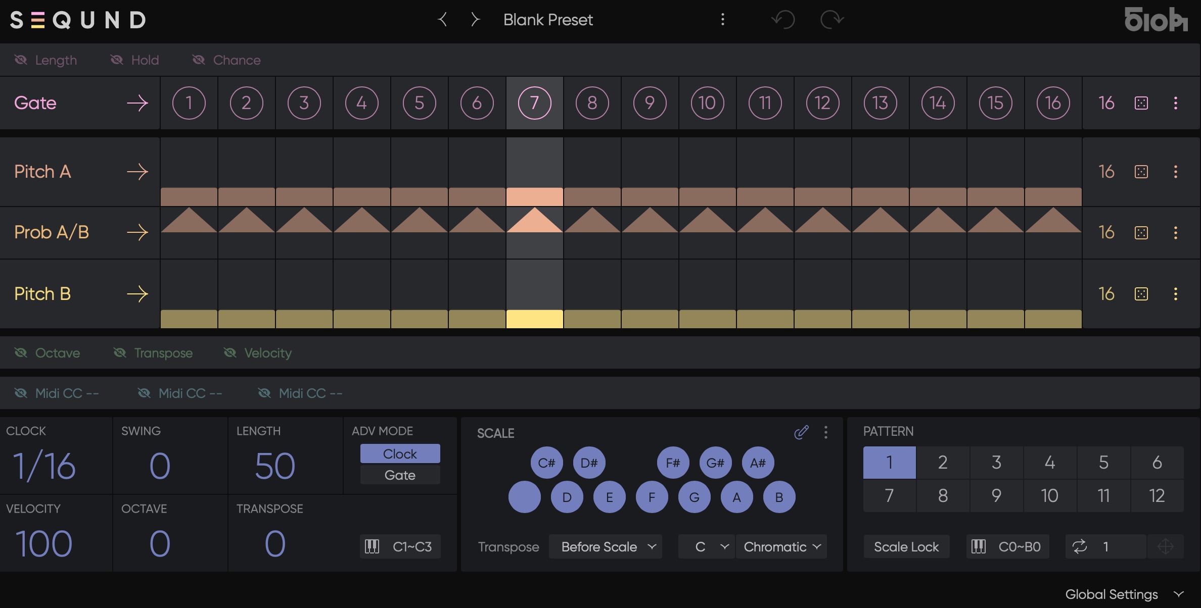Click the Pitch B direction arrow icon
Viewport: 1201px width, 608px height.
137,294
